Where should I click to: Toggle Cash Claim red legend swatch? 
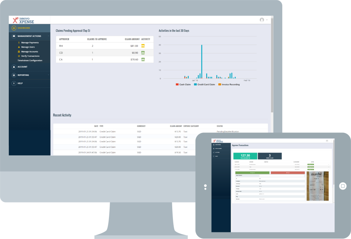pyautogui.click(x=177, y=85)
